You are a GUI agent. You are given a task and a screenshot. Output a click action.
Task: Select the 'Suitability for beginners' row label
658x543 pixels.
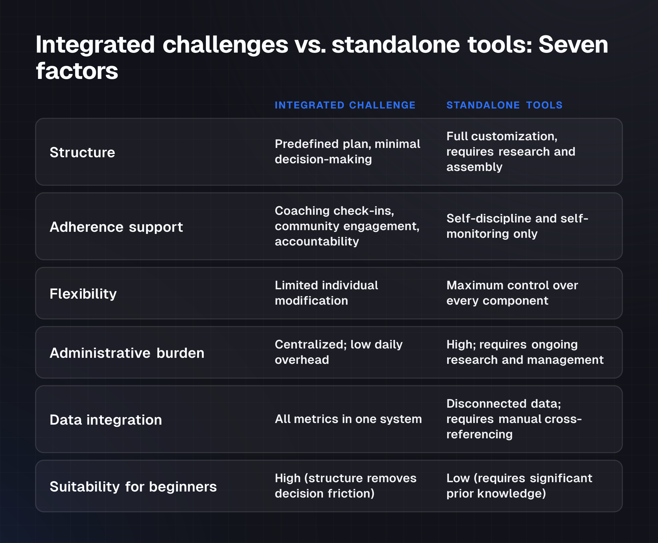133,487
